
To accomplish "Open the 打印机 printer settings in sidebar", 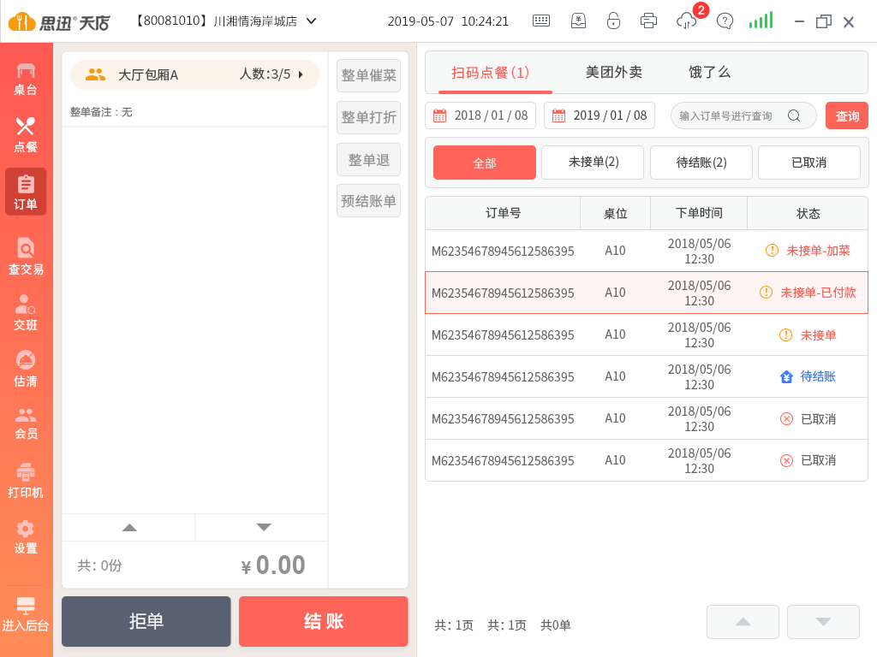I will coord(26,481).
